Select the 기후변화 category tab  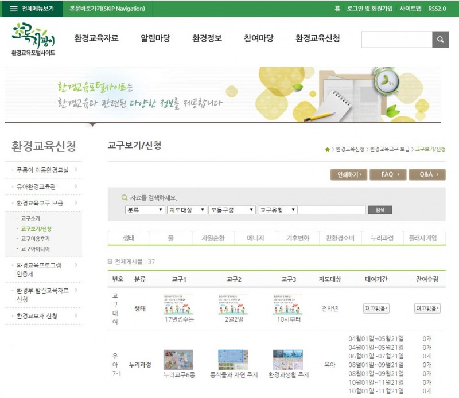[x=298, y=238]
